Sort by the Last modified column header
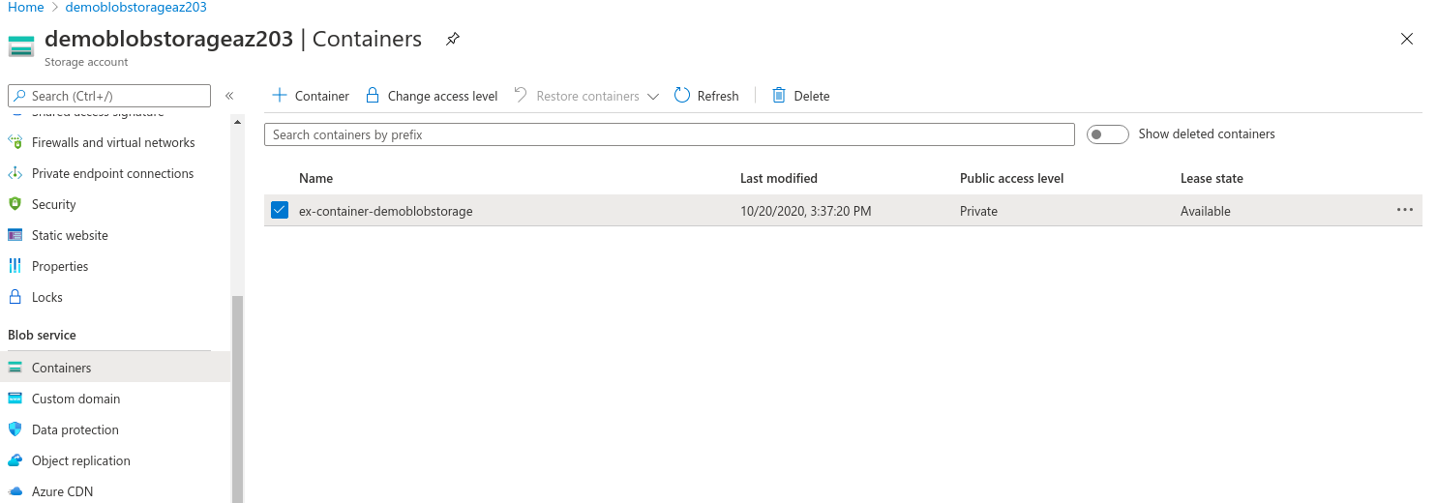1437x503 pixels. coord(779,178)
